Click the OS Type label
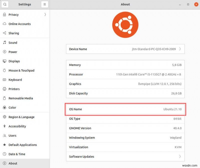 [x=74, y=119]
